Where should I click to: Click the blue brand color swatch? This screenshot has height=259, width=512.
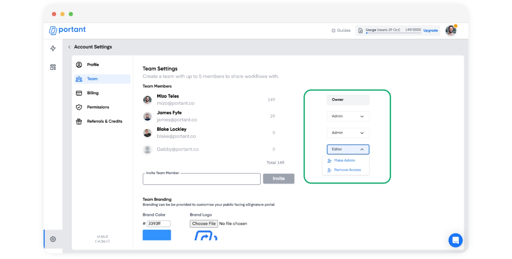pos(156,235)
